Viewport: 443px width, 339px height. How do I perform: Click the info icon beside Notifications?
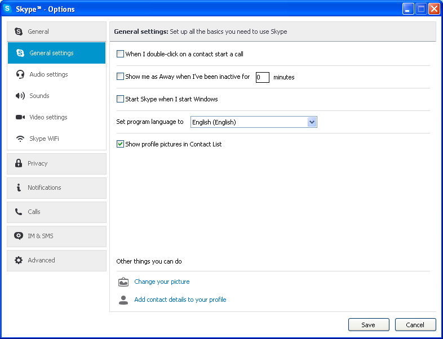[19, 188]
